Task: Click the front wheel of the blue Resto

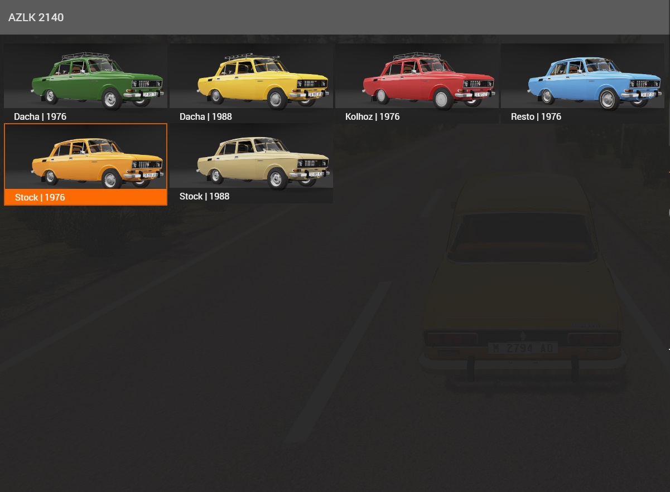Action: (607, 100)
